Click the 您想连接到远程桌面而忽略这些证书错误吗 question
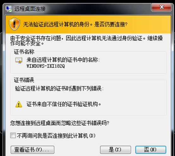Image resolution: width=175 pixels, height=156 pixels. 60,123
